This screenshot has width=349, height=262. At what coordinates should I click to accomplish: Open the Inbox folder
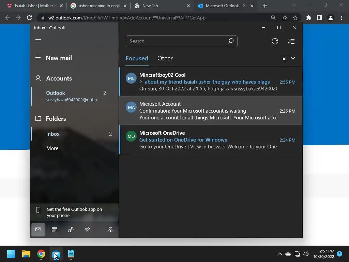tap(75, 134)
